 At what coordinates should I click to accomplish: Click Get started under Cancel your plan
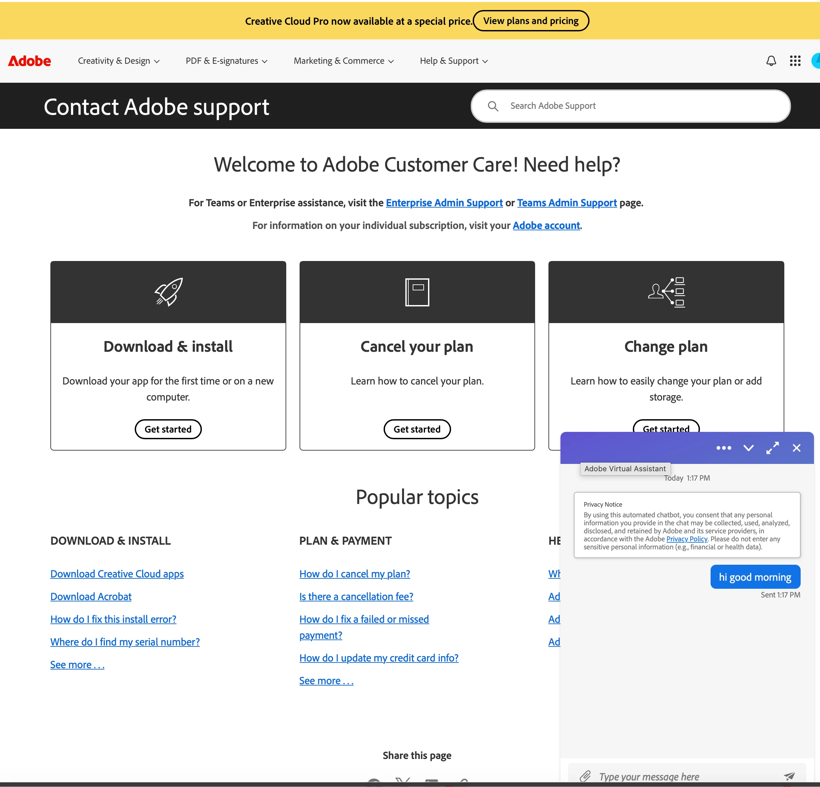click(417, 429)
